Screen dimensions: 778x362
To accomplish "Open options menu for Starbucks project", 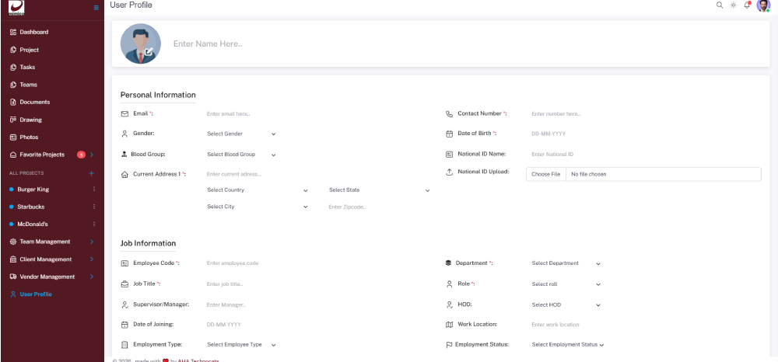I will point(94,207).
